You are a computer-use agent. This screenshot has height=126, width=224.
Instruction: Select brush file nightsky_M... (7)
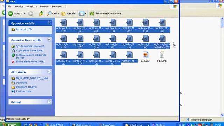pos(80,58)
